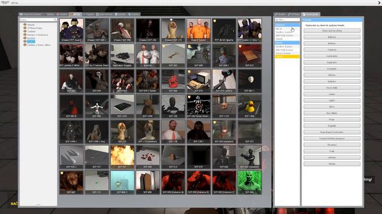Viewport: 382px width, 214px height.
Task: Click the Props cleanup button
Action: coord(332,119)
